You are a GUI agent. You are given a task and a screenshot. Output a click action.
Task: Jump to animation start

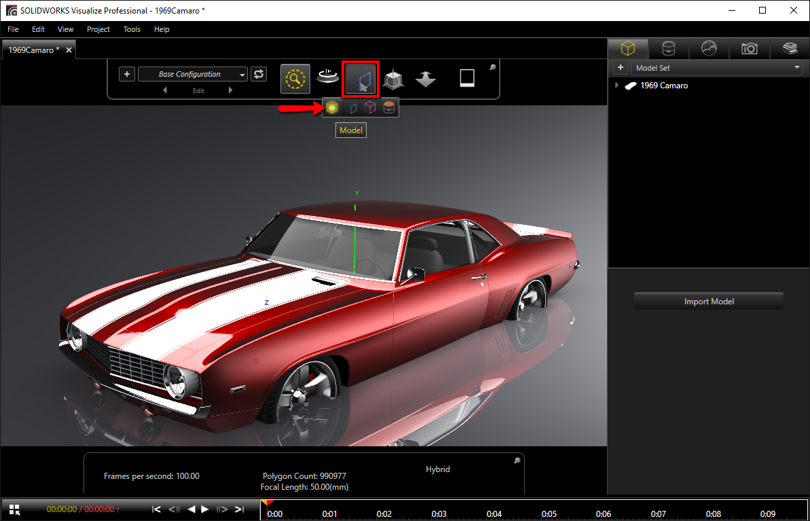(157, 509)
